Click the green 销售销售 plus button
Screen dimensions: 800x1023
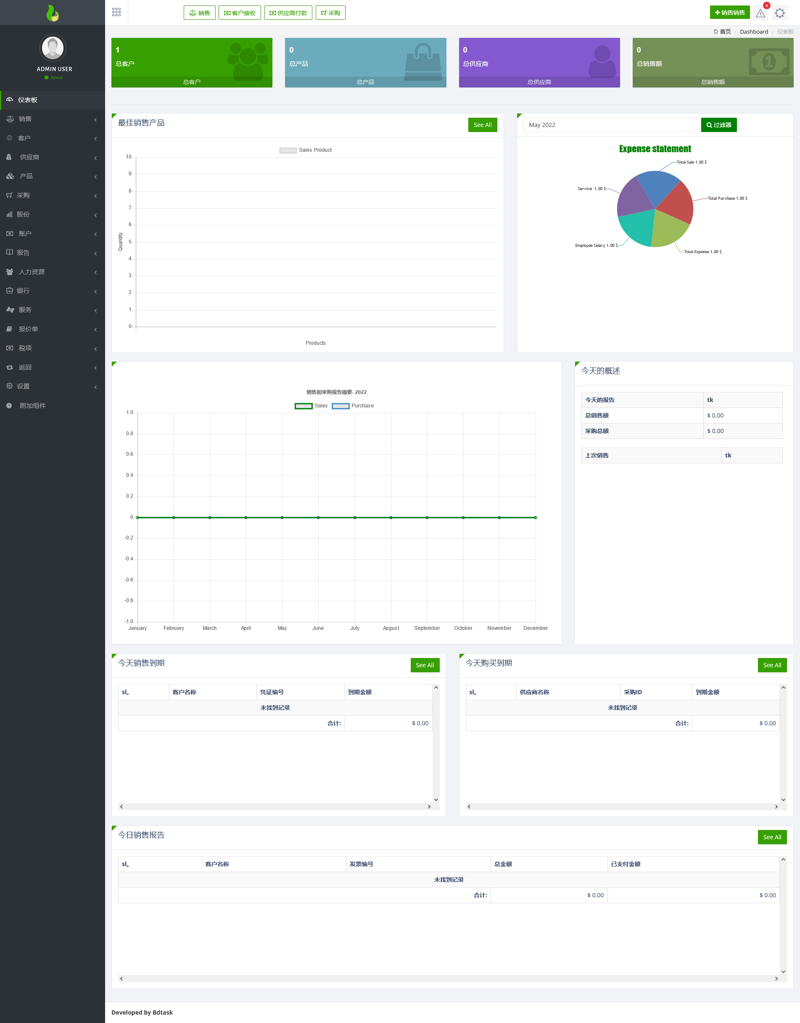(730, 12)
